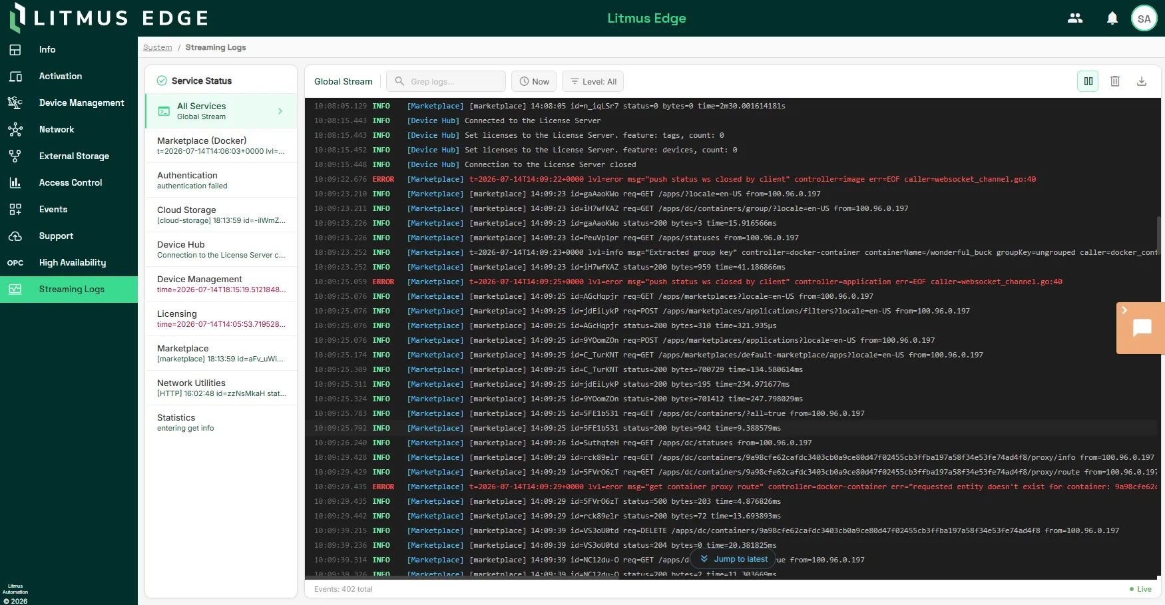Click the users icon in header

tap(1075, 19)
